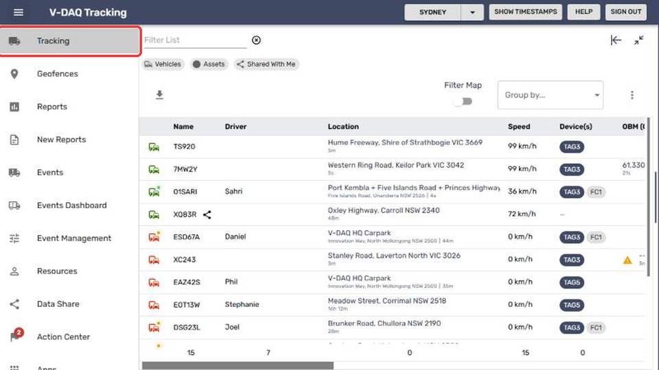Click the red vehicle icon for E0T13W
The image size is (659, 370).
coord(154,305)
